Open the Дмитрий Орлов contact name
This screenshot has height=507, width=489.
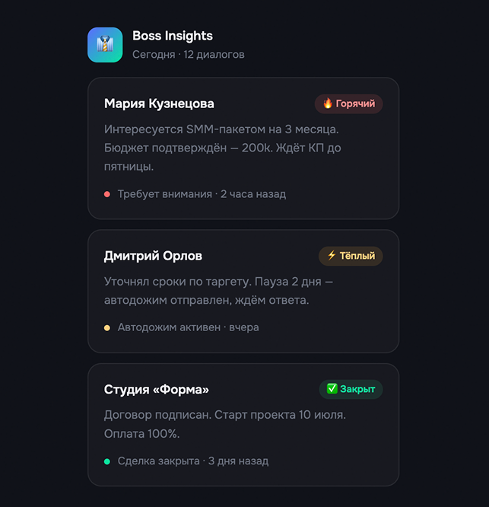point(153,256)
